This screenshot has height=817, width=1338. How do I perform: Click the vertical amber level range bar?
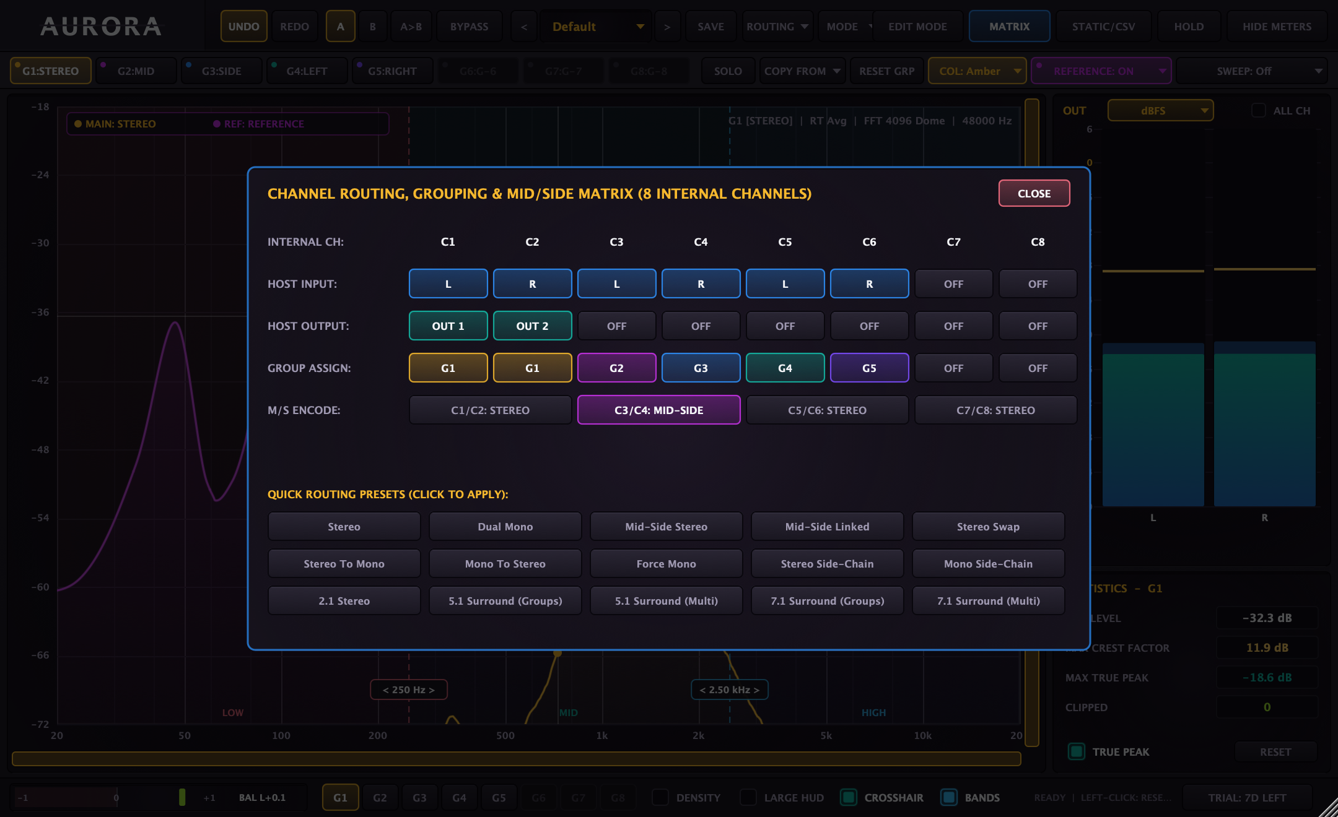(1031, 423)
